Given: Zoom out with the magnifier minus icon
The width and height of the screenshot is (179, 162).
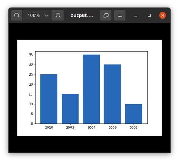Looking at the screenshot, I should [x=17, y=15].
